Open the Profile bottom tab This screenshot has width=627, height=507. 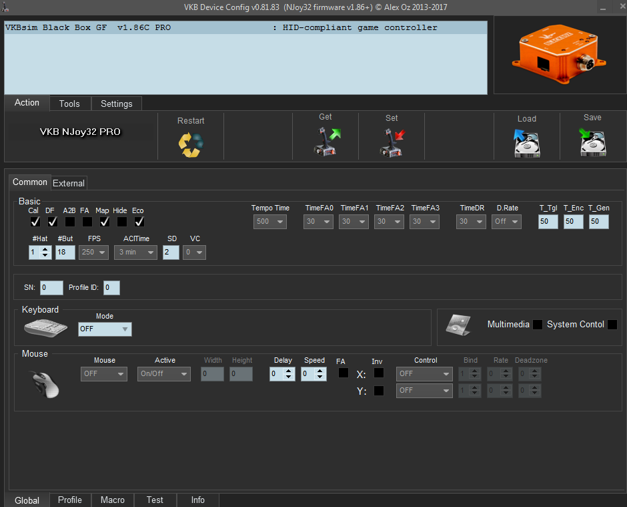70,500
